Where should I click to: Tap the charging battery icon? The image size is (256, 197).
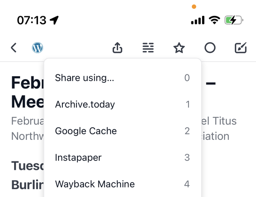(x=234, y=20)
